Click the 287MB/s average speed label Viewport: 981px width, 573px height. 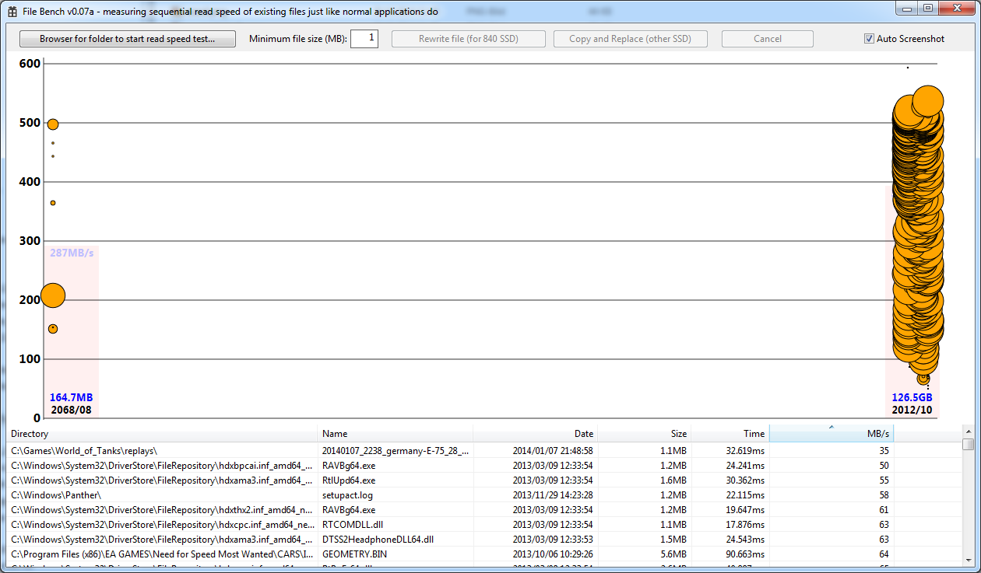72,253
